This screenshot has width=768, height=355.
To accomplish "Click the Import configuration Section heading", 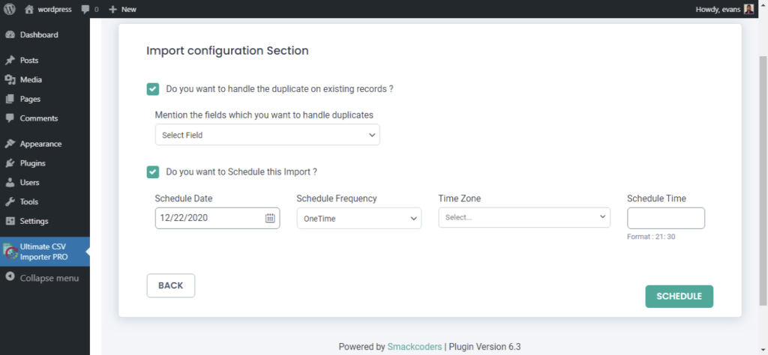I will 228,50.
